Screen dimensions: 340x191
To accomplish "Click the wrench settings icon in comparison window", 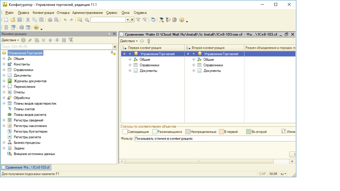I will 148,41.
